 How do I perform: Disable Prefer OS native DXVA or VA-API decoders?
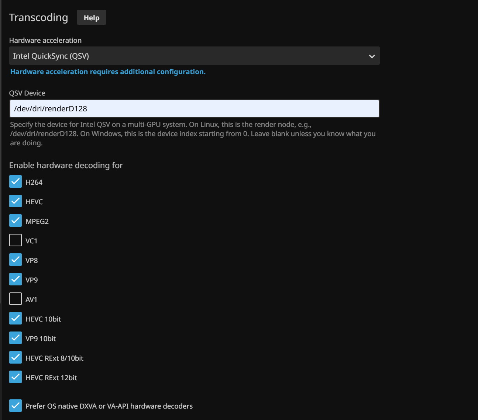pos(16,406)
